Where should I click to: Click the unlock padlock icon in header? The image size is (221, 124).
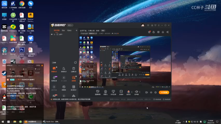click(154, 32)
